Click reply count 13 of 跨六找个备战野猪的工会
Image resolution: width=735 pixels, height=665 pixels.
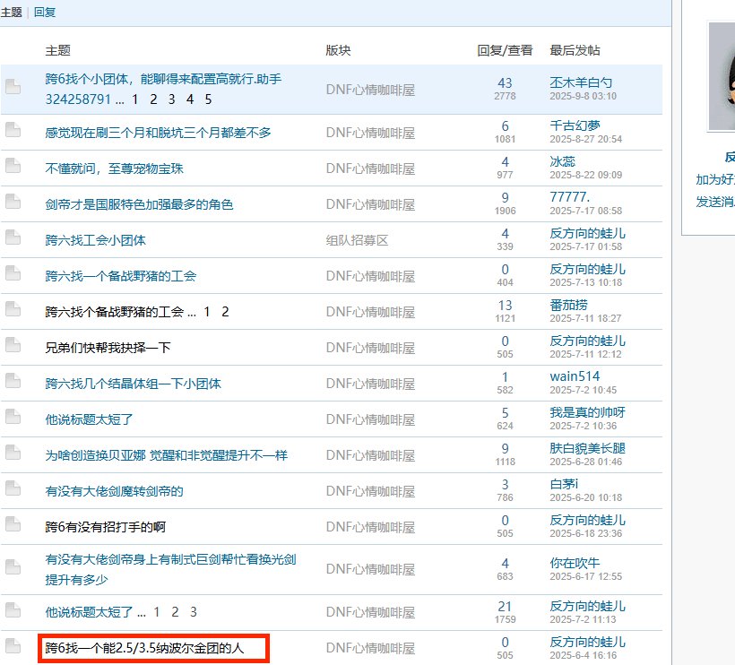pyautogui.click(x=505, y=306)
